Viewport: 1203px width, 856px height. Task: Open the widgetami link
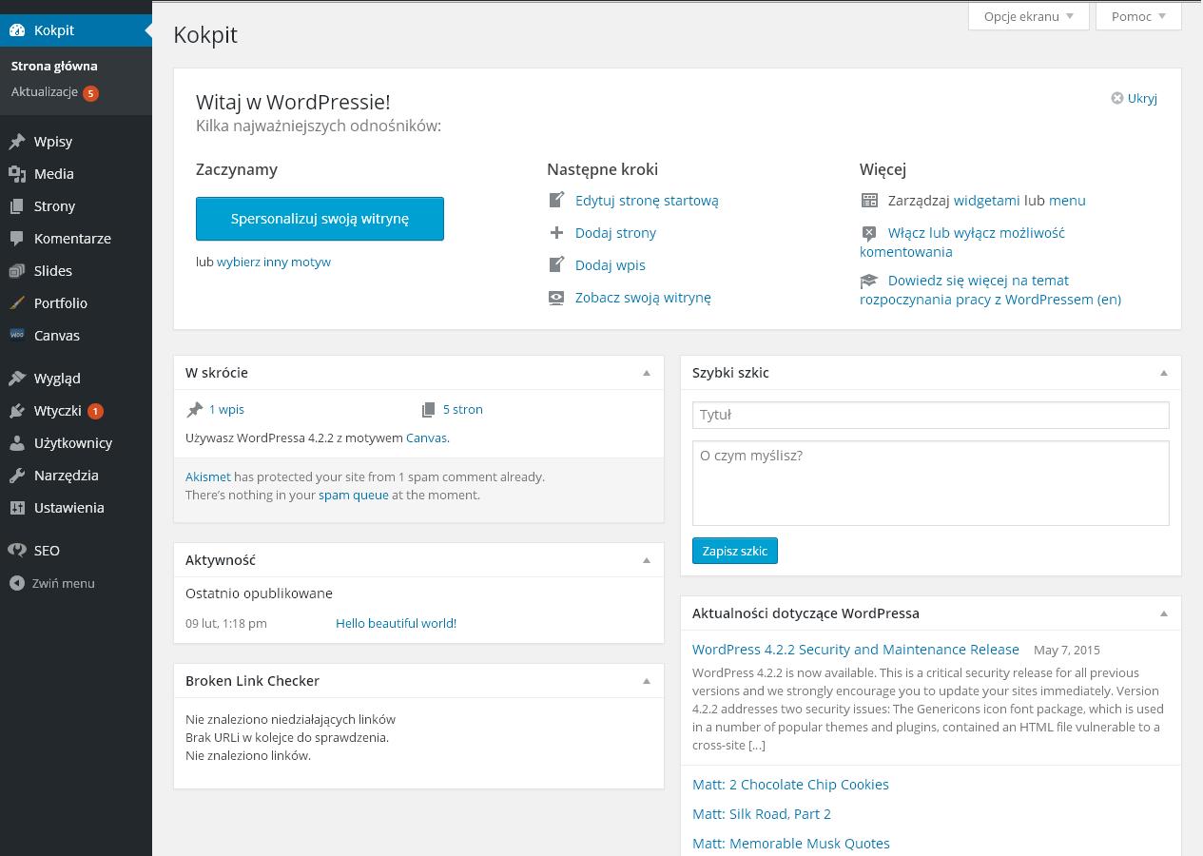point(986,201)
